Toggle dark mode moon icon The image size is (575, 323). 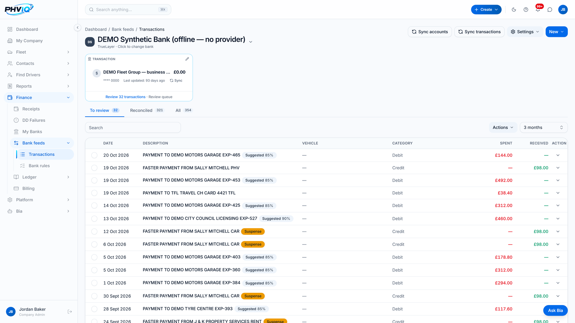(514, 10)
